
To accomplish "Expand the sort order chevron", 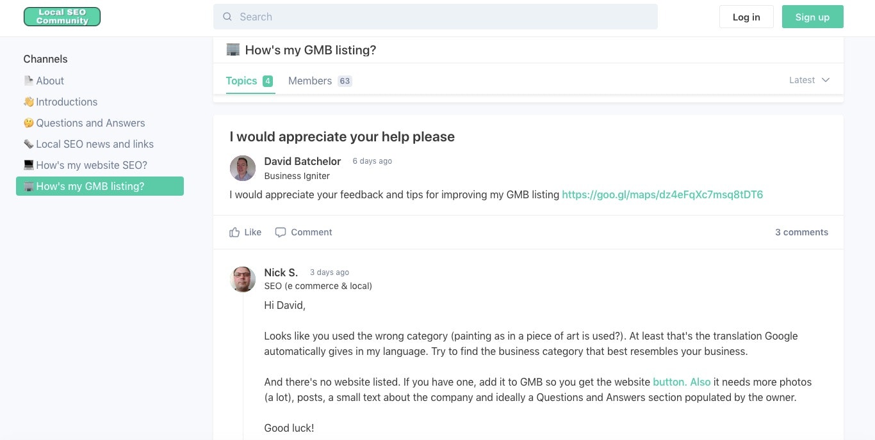I will [825, 80].
